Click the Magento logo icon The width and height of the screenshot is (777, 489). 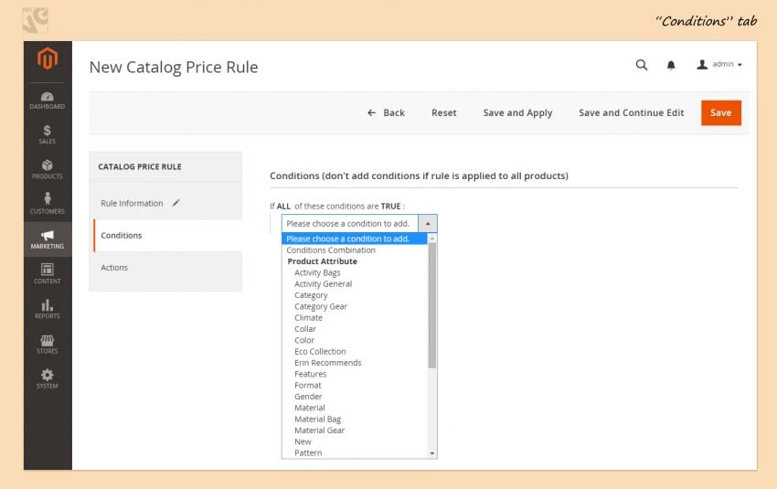48,58
